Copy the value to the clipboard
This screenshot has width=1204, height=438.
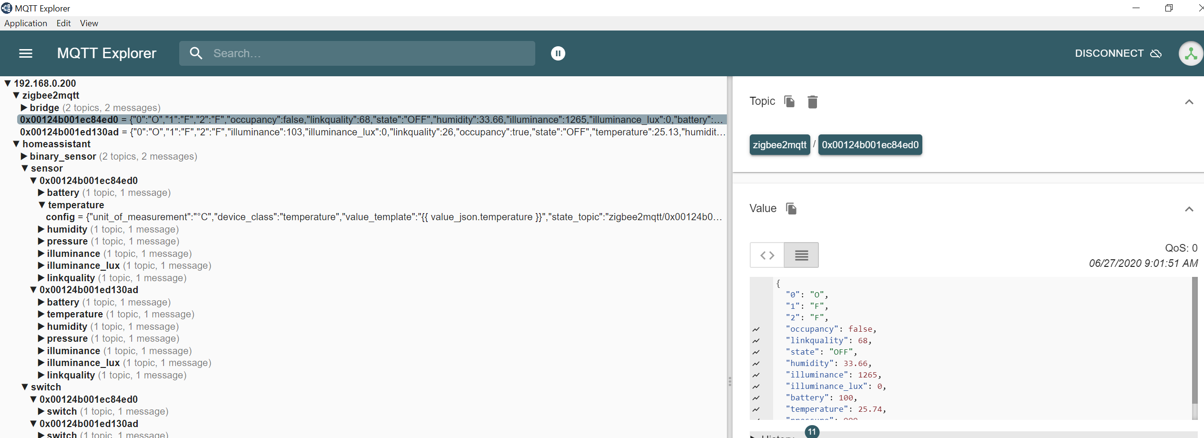(x=791, y=209)
